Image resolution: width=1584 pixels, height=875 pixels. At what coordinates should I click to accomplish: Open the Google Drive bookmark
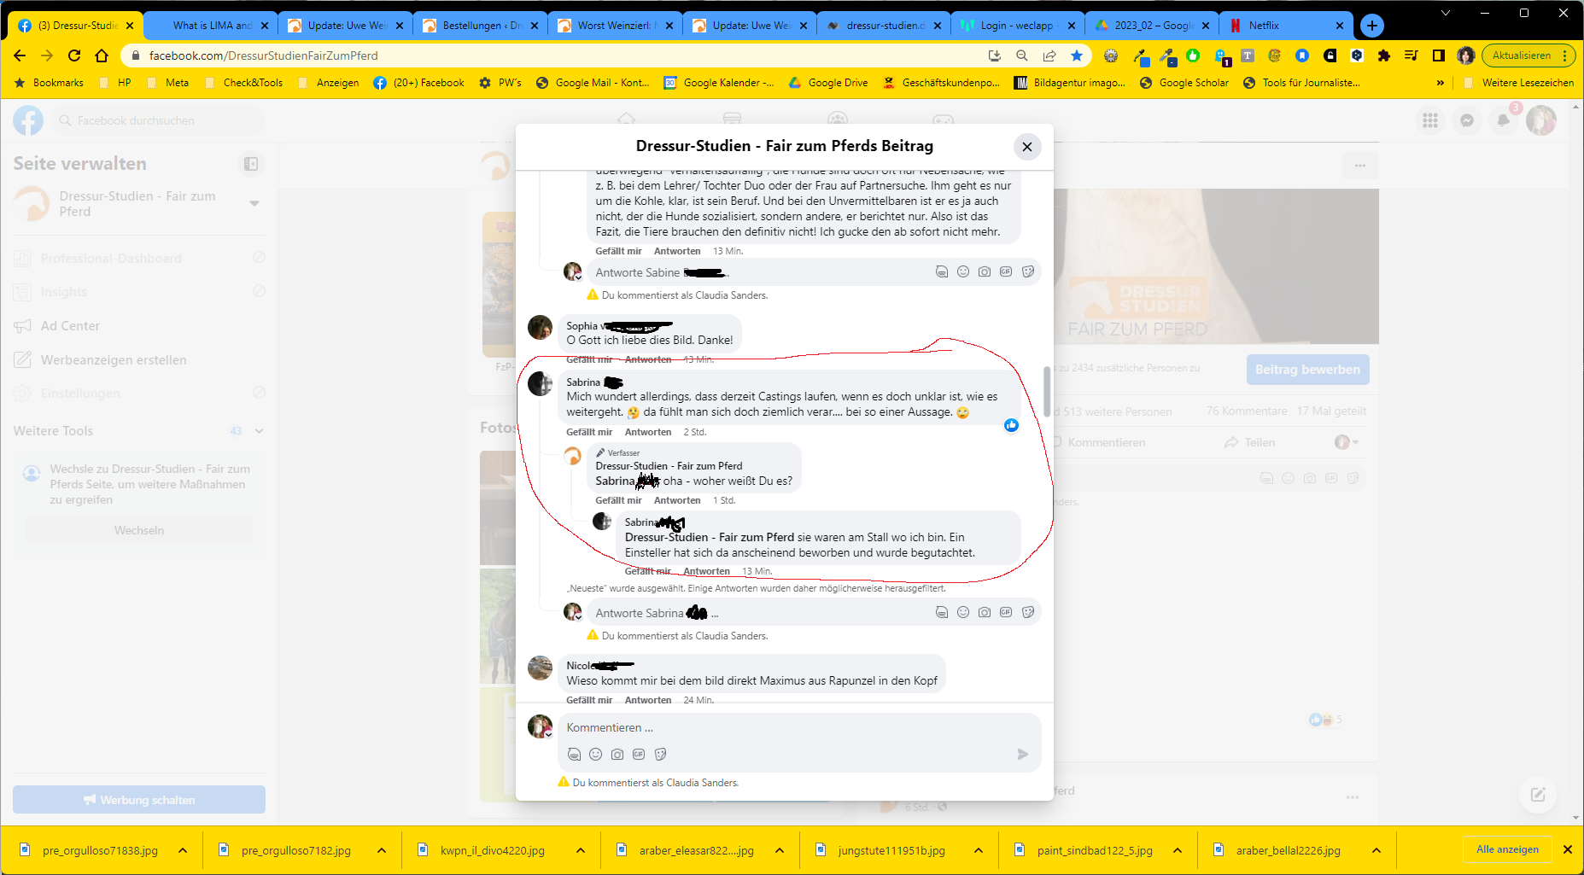pyautogui.click(x=837, y=83)
